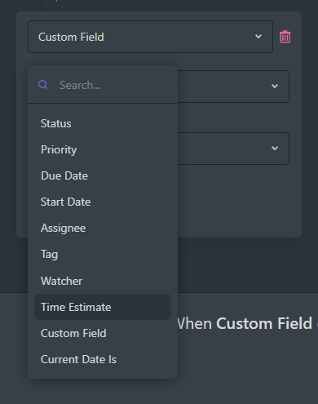Click the When word in the summary
Viewport: 318px width, 404px height.
195,323
